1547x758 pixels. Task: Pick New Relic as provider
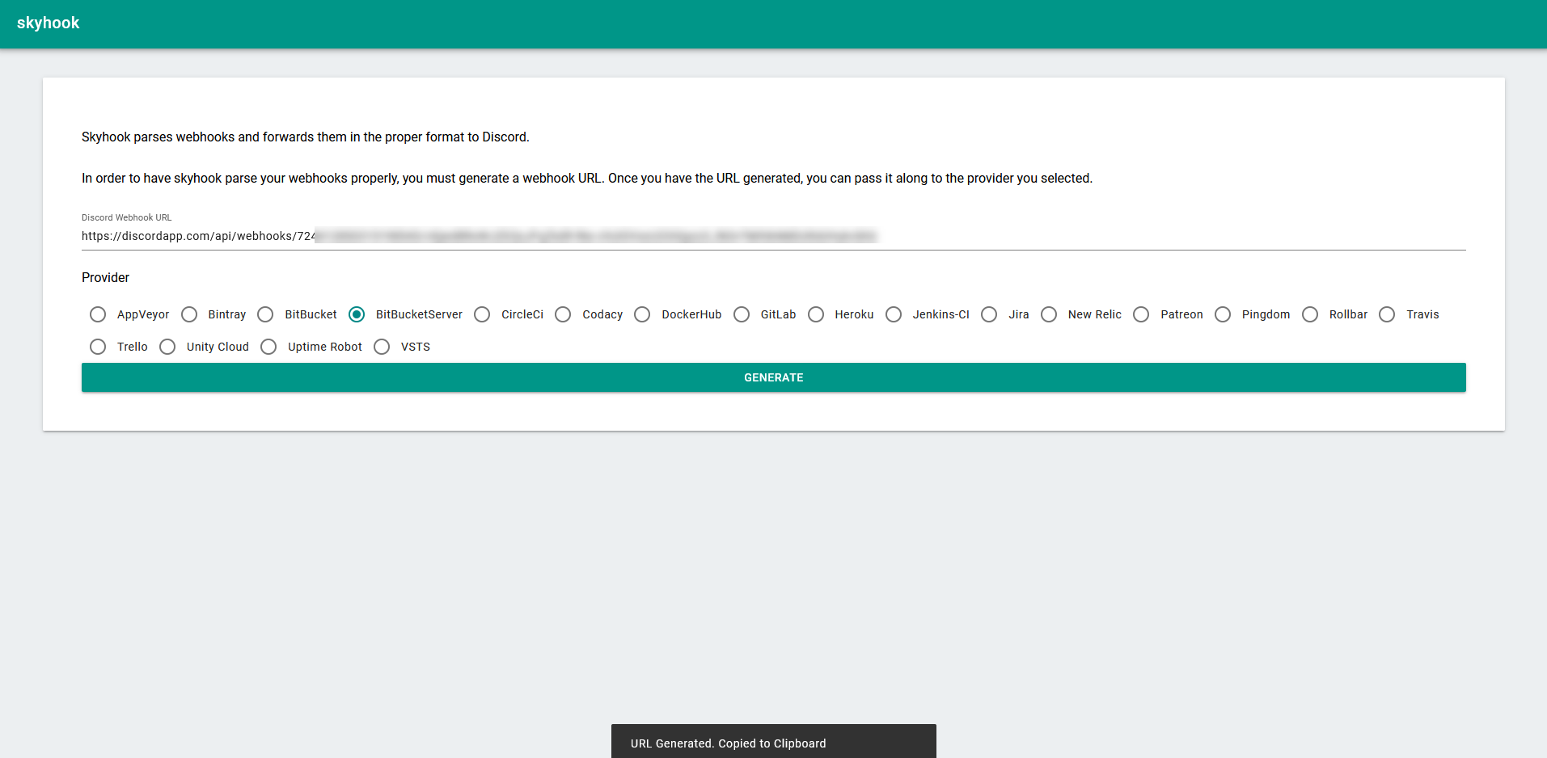click(1049, 314)
